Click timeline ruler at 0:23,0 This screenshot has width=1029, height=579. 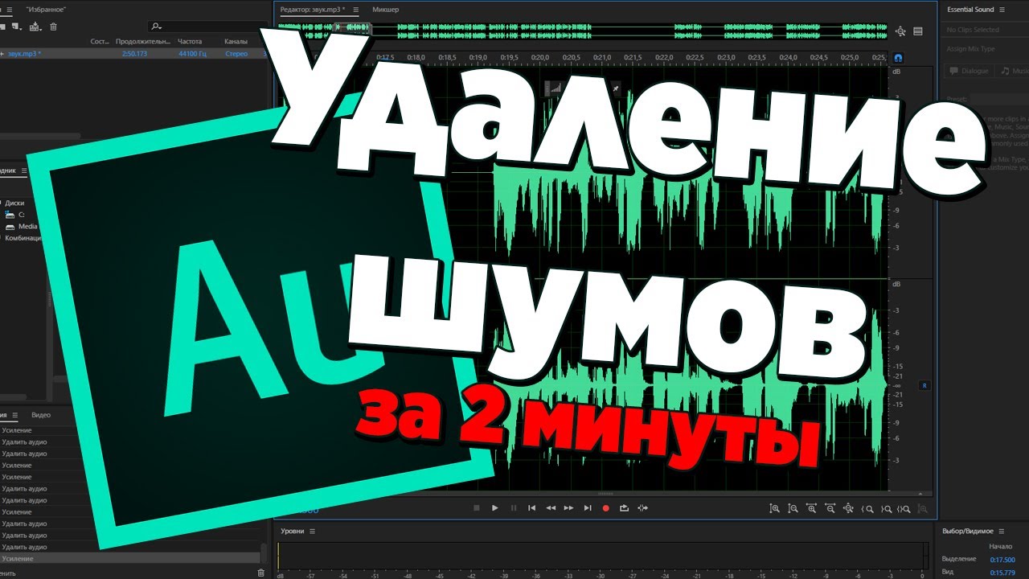point(726,58)
